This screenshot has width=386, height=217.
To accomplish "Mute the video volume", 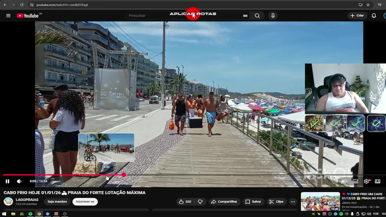I will click(19, 181).
